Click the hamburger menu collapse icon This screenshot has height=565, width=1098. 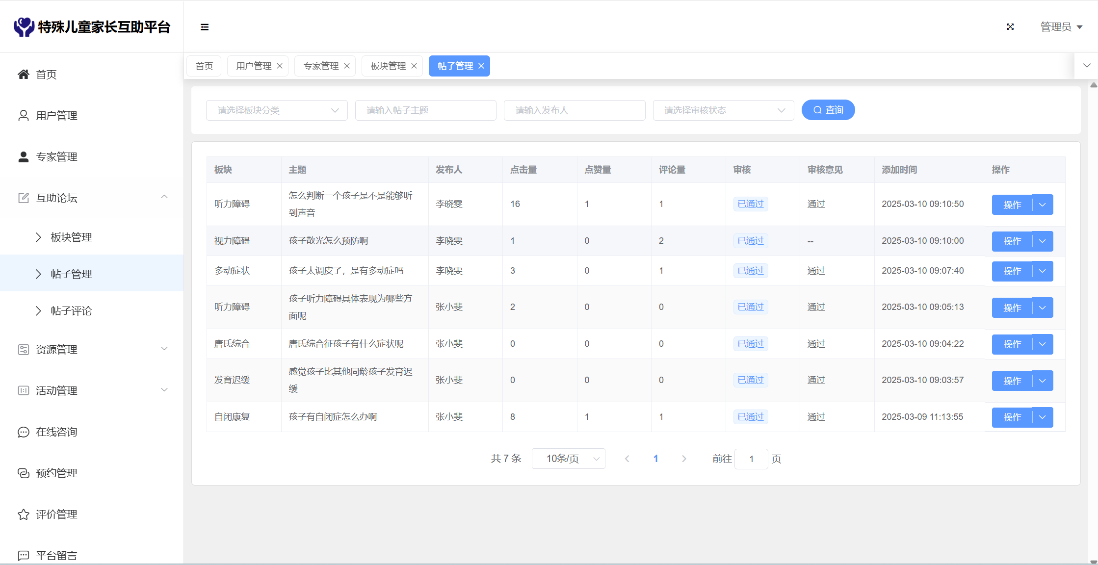(x=205, y=27)
